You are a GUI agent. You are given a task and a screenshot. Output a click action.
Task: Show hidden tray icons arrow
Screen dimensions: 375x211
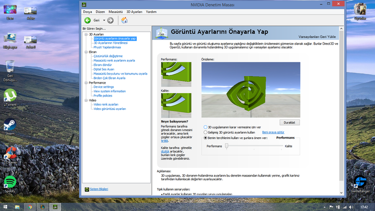click(325, 207)
